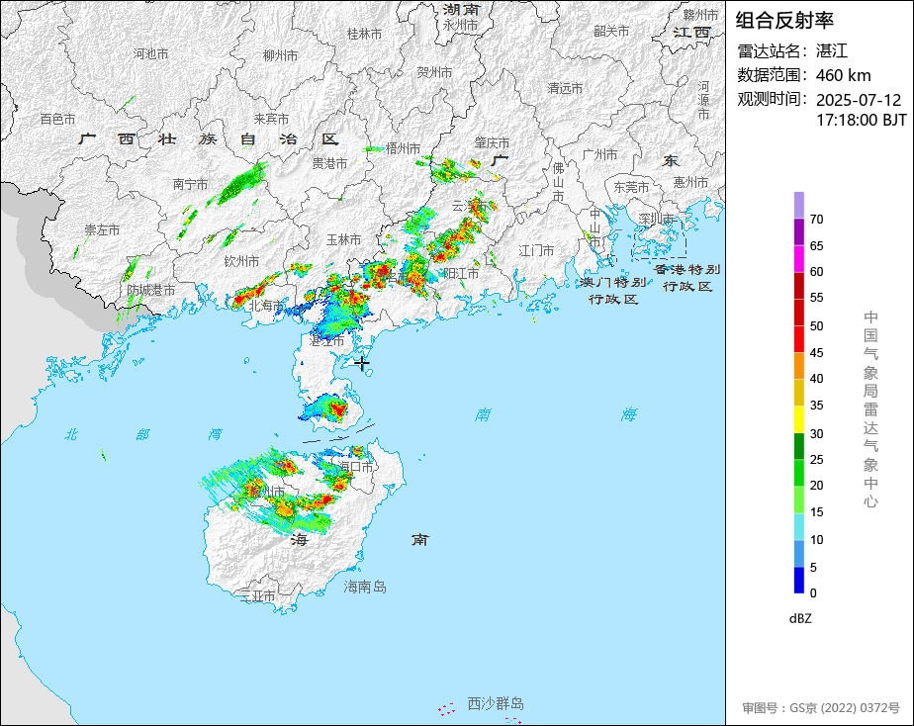This screenshot has width=914, height=726.
Task: Click the lavender swatch above 70 dBZ
Action: [798, 205]
